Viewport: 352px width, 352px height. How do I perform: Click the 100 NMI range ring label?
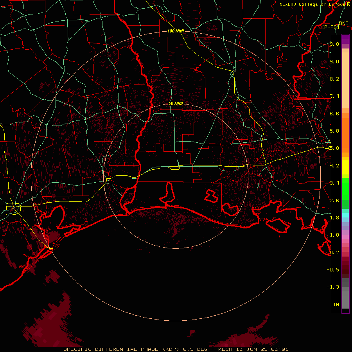pyautogui.click(x=176, y=31)
